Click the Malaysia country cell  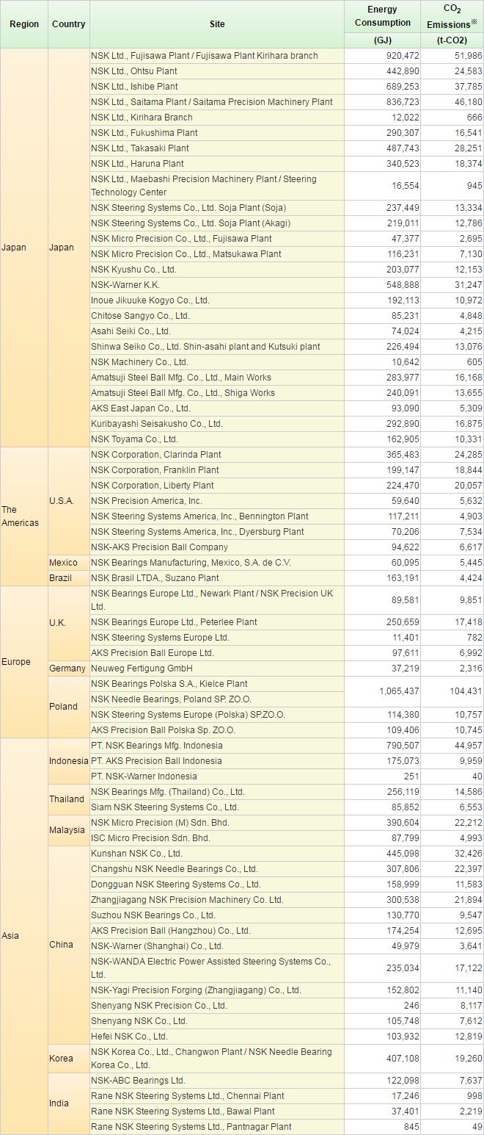coord(68,830)
